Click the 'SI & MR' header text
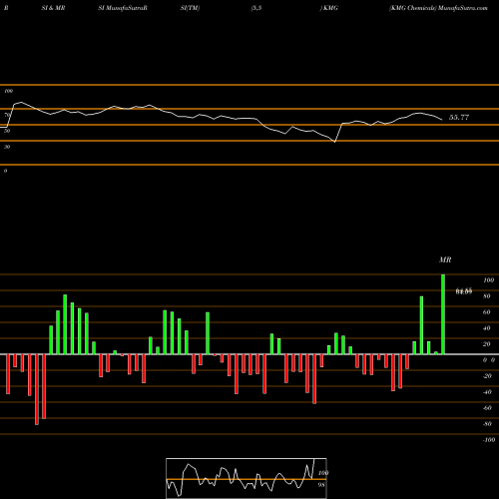Screen dimensions: 499x499 (x=53, y=8)
